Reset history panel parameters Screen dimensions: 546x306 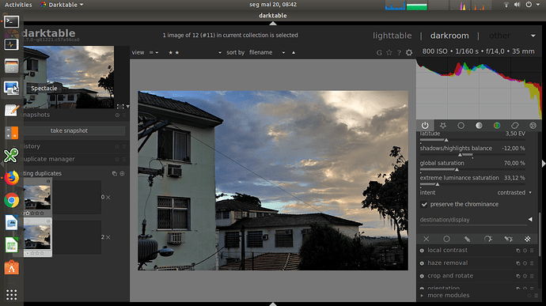pos(117,146)
